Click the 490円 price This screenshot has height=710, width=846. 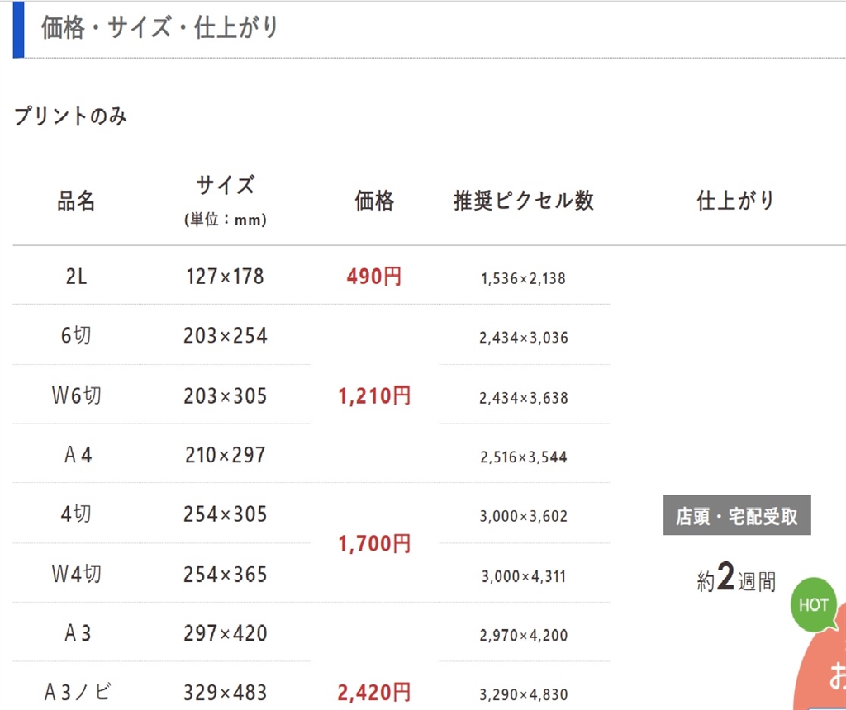[374, 277]
